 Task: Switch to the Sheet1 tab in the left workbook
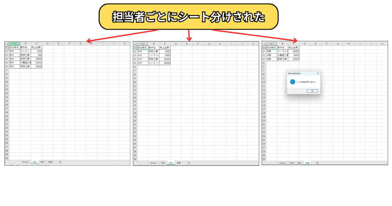[25, 161]
